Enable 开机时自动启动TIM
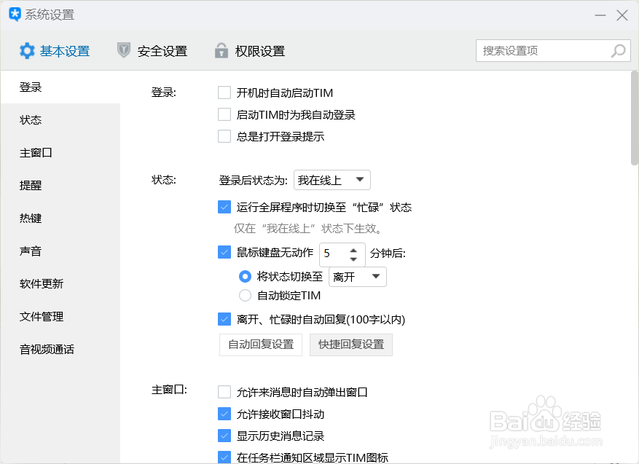This screenshot has height=464, width=639. [224, 93]
